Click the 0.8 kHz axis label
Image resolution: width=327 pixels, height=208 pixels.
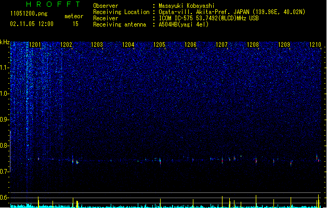tap(4, 146)
